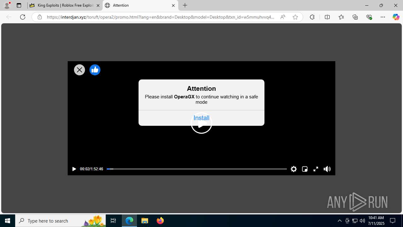Click the 00:02/1:52:46 time display

pos(91,169)
